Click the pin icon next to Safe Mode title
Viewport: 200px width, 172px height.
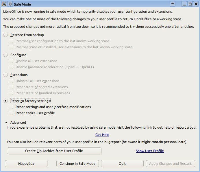pyautogui.click(x=10, y=4)
